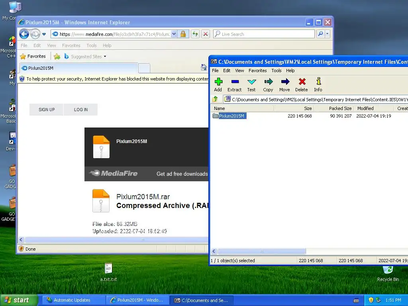
Task: Click the 7-Zip horizontal scrollbar thumb
Action: coord(262,251)
